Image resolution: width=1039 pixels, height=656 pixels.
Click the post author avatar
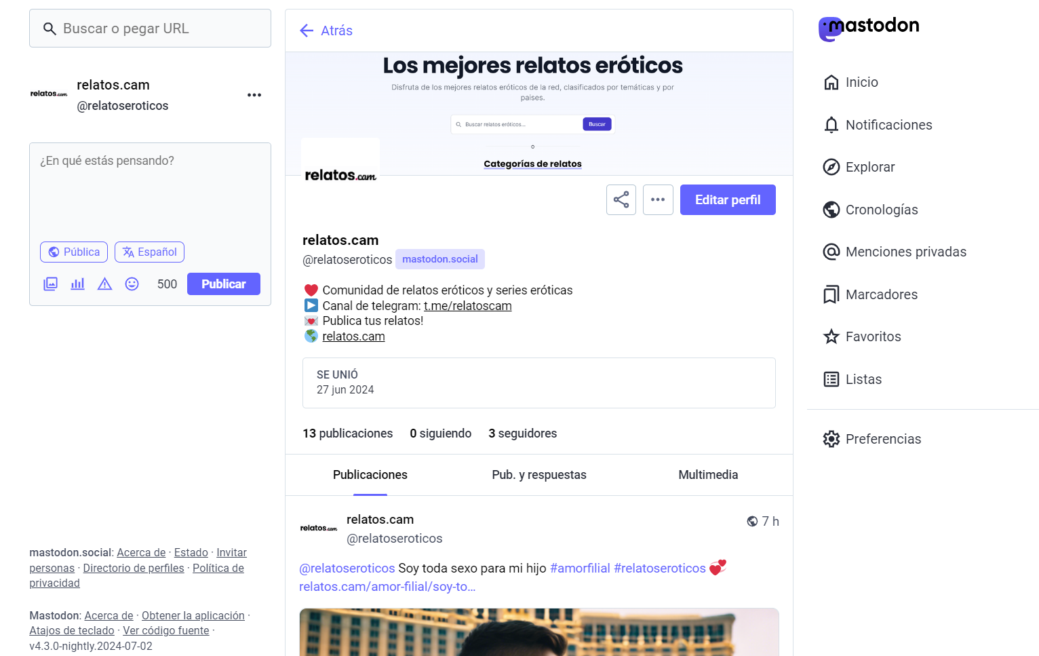click(x=319, y=528)
